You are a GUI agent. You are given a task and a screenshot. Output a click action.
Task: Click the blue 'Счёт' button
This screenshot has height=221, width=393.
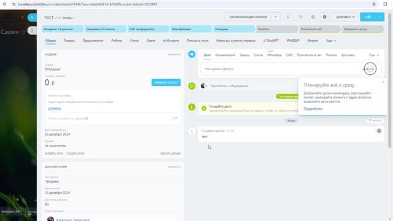[x=368, y=17]
